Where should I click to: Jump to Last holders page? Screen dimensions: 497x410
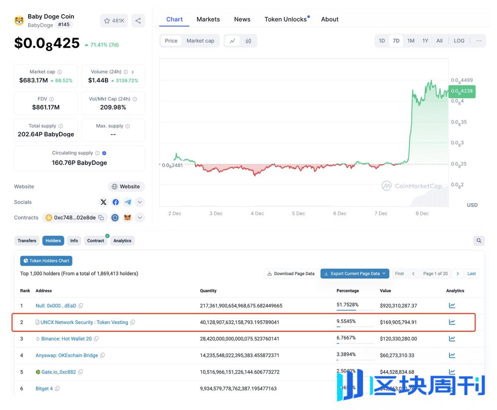(472, 273)
